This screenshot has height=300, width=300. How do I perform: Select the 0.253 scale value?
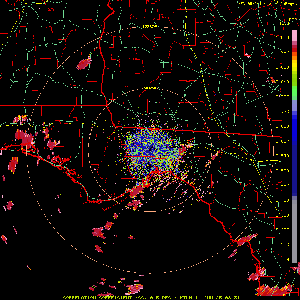point(282,245)
